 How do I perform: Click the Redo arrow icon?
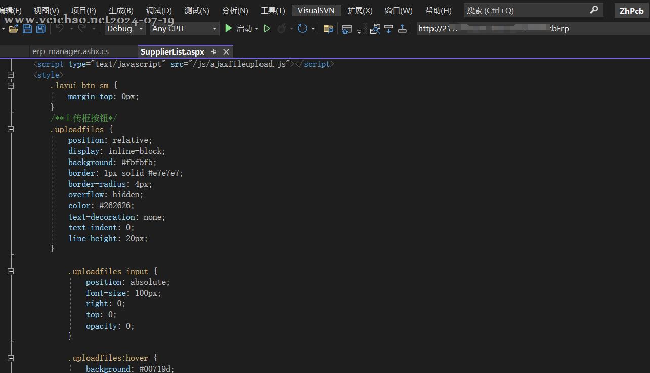coord(82,29)
